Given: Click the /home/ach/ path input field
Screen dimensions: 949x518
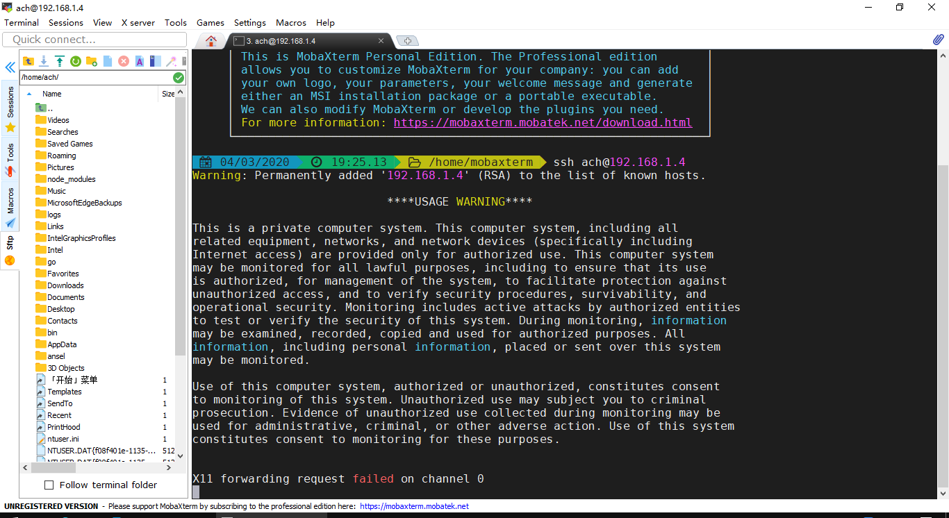Looking at the screenshot, I should click(95, 78).
